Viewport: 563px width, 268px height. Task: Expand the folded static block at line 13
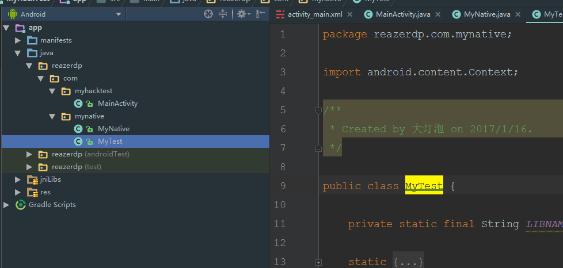point(318,263)
